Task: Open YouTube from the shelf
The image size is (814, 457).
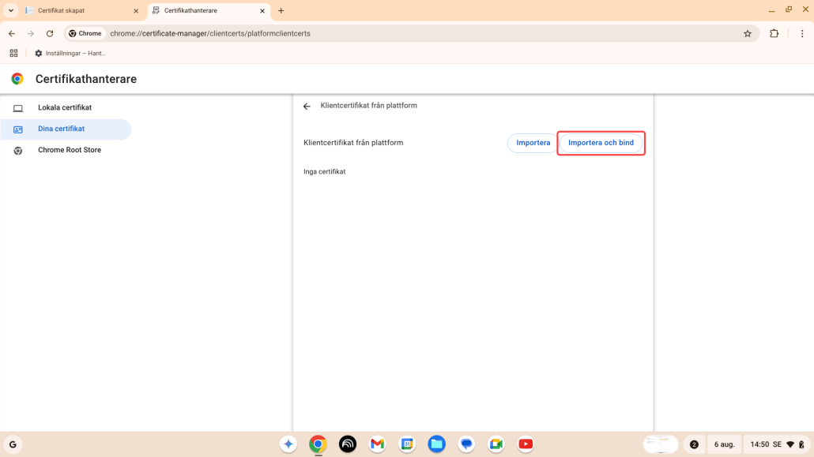Action: 526,444
